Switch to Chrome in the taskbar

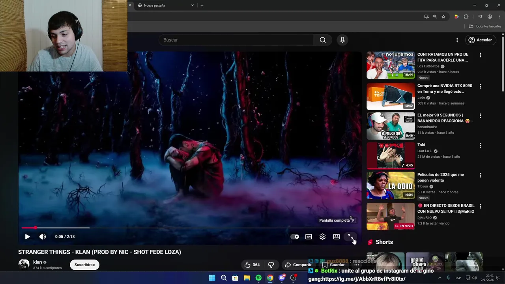270,278
